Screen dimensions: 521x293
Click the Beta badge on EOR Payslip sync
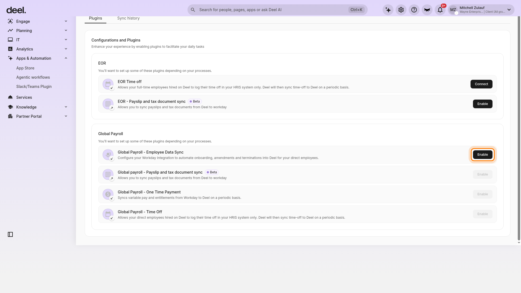point(195,101)
